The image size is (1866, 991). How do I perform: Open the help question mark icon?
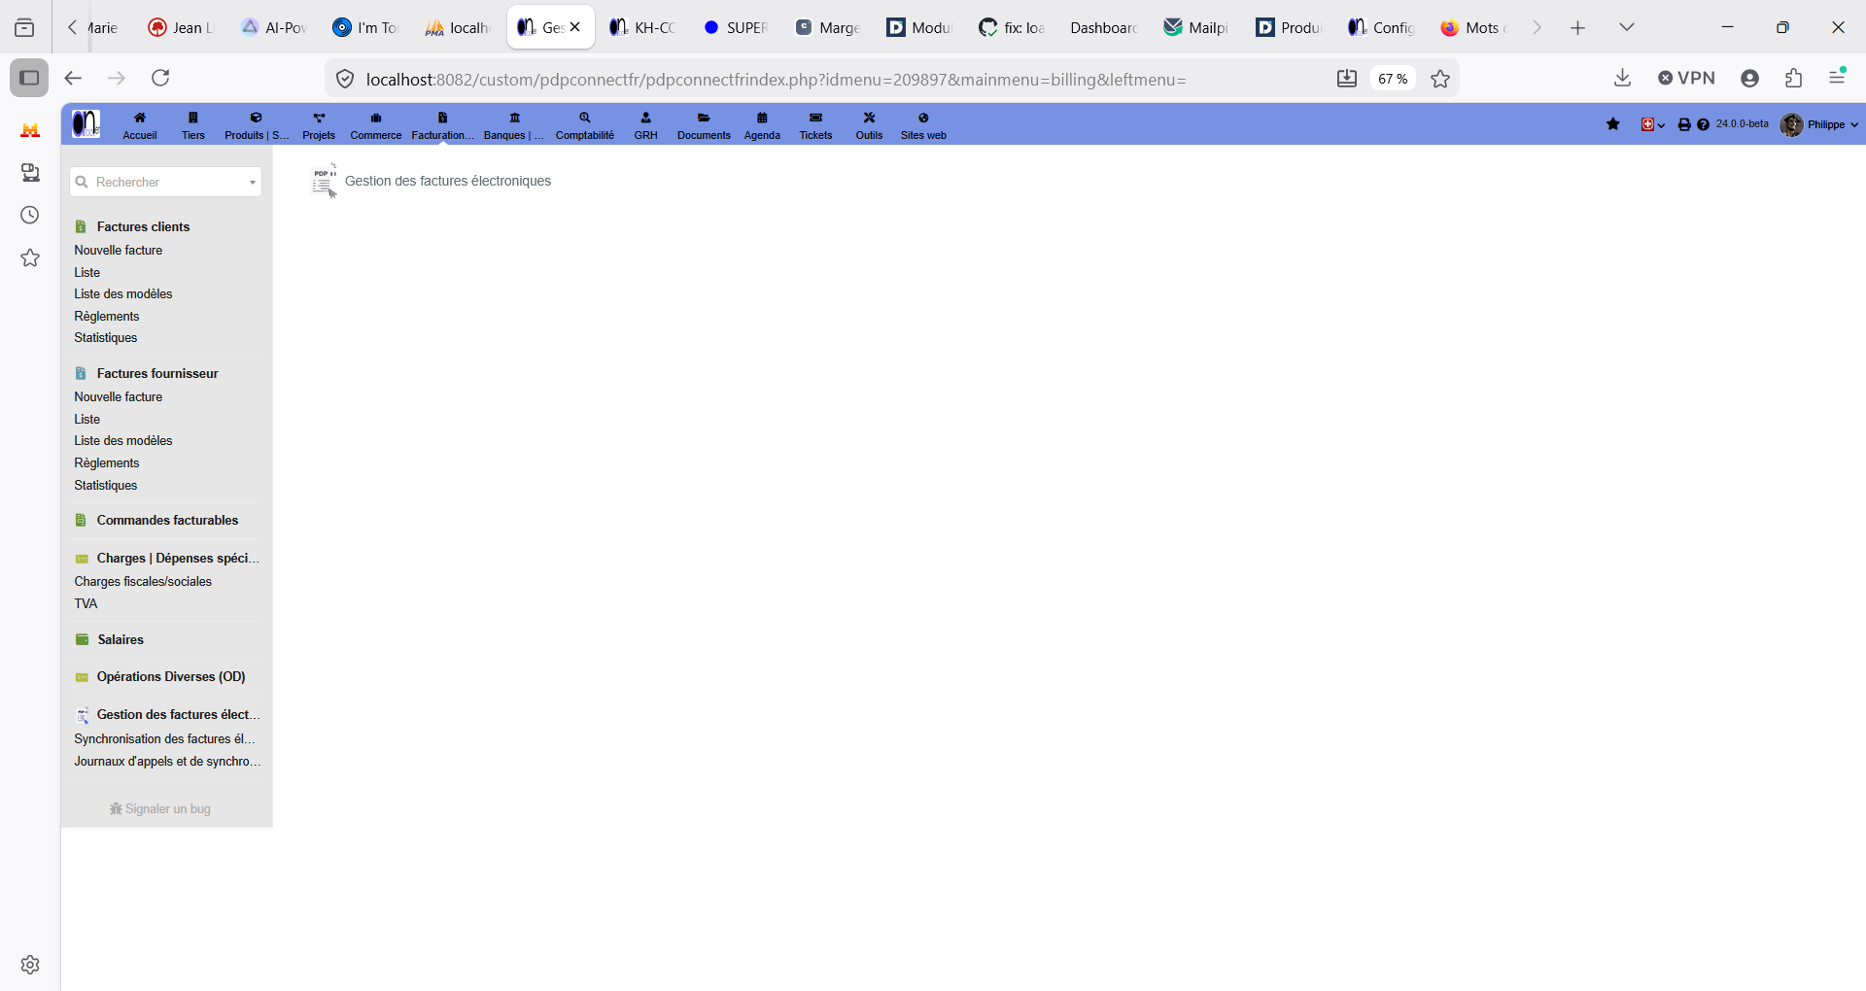point(1703,124)
